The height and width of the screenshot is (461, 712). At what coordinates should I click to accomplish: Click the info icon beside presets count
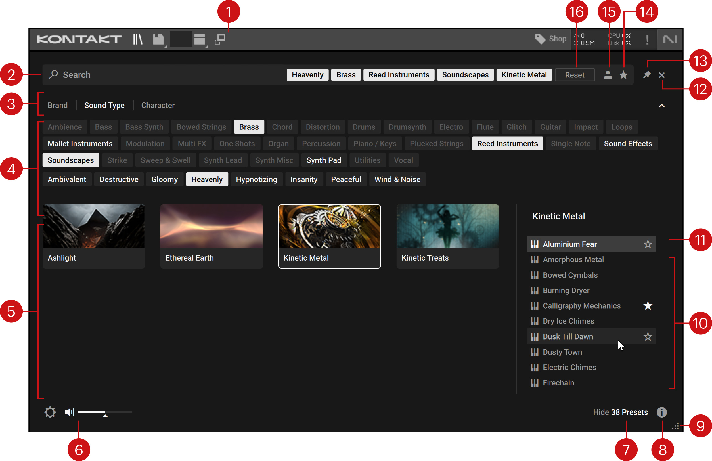(661, 412)
